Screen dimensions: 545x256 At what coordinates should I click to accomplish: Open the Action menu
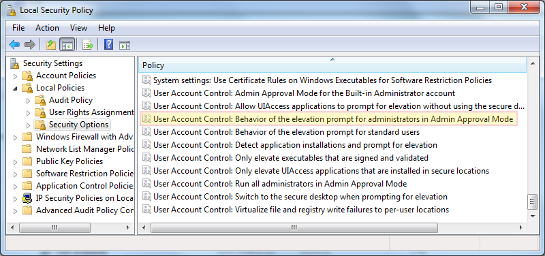pyautogui.click(x=47, y=28)
